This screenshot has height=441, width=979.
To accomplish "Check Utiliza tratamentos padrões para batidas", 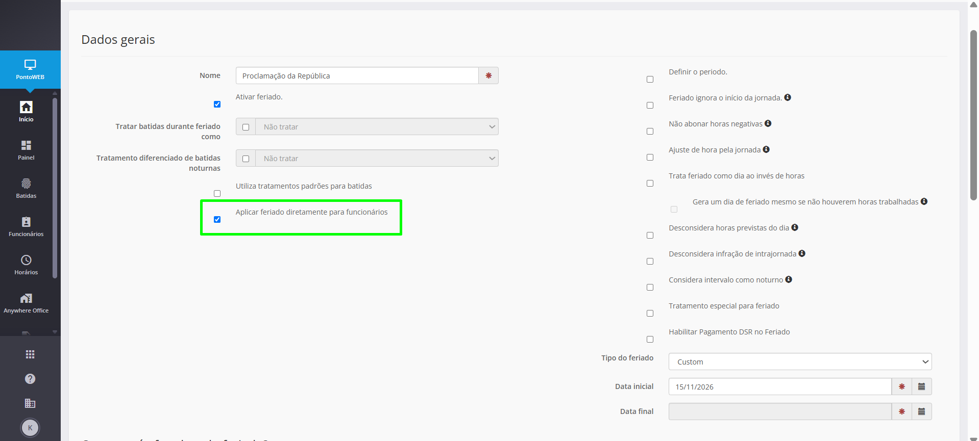I will 217,193.
